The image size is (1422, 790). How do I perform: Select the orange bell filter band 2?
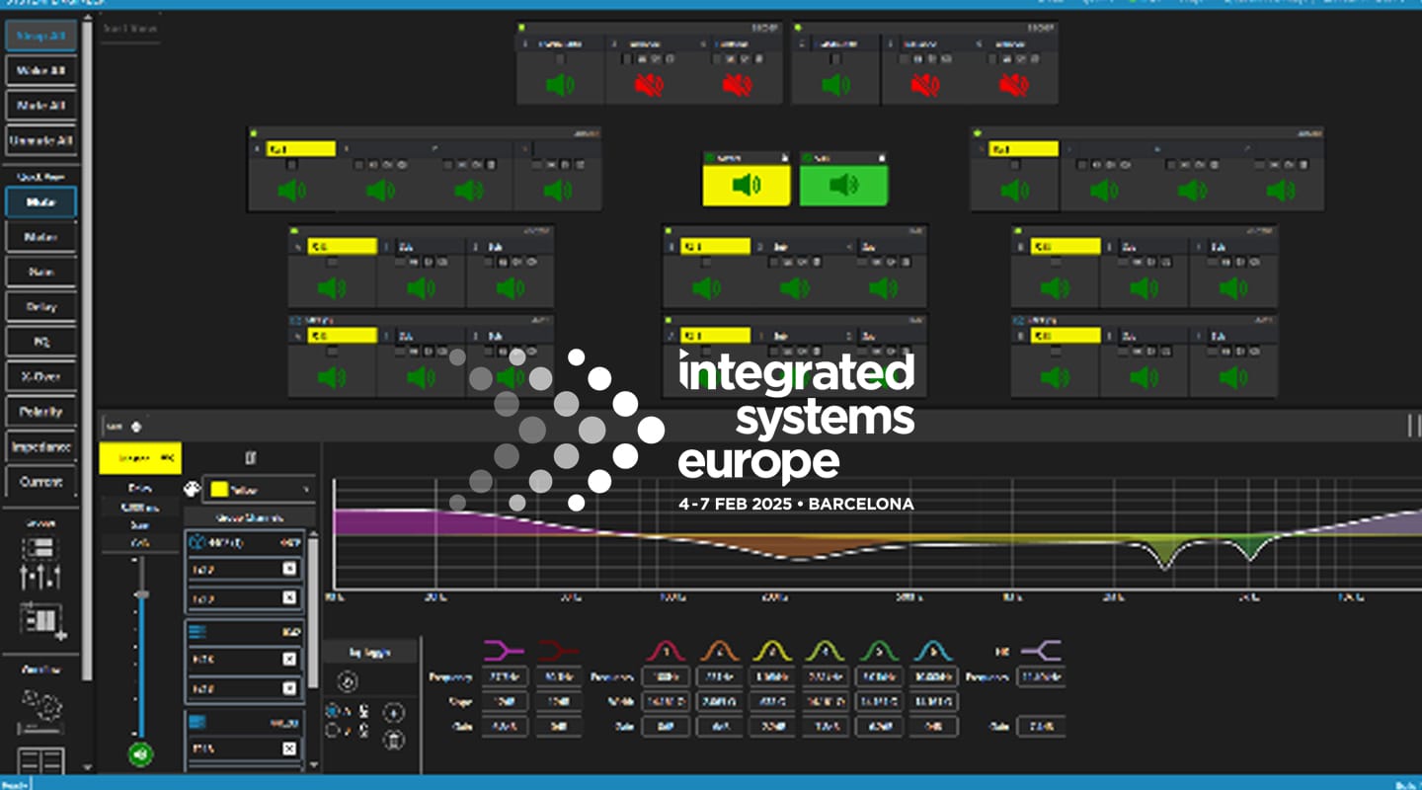click(x=720, y=651)
